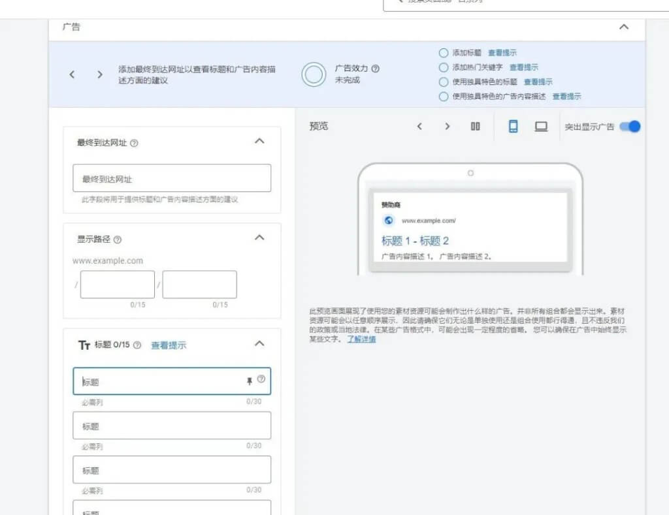Show next ad preview
The image size is (669, 515).
tap(447, 126)
